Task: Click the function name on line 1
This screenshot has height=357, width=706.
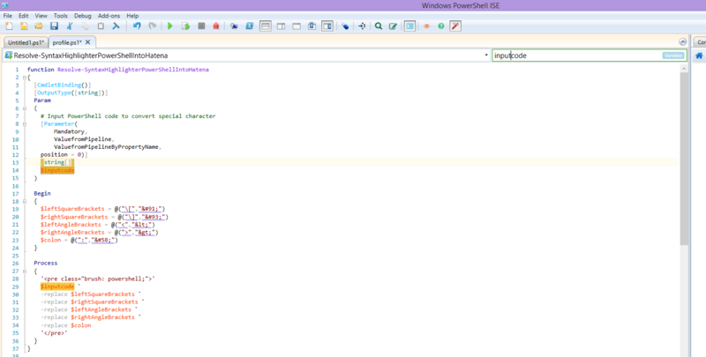Action: (x=133, y=70)
